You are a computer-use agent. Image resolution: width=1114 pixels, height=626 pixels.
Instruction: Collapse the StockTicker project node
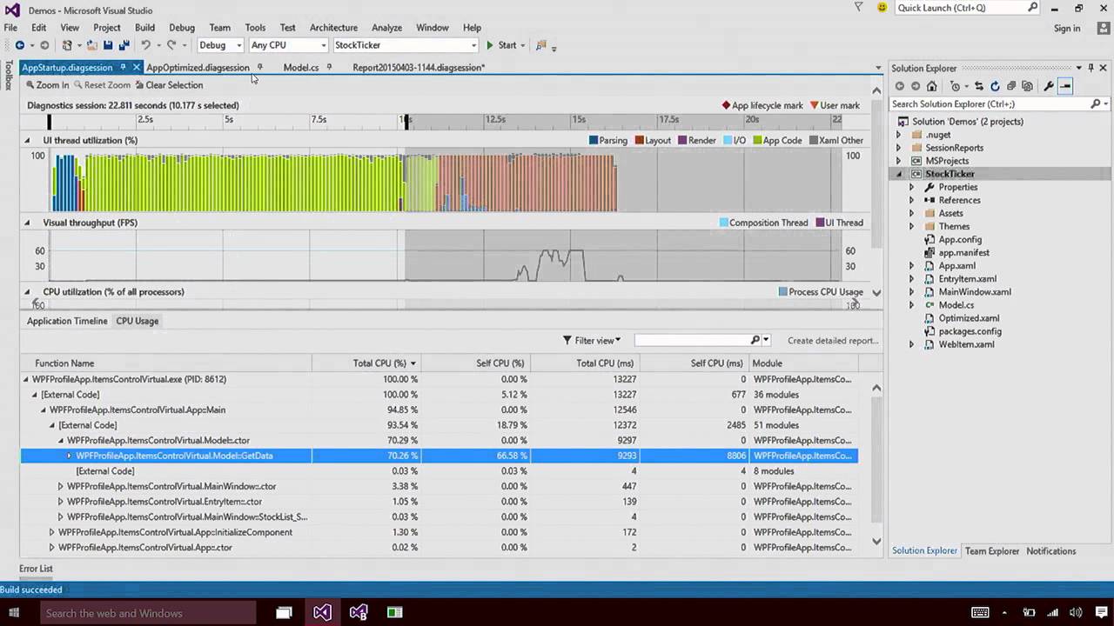(900, 174)
